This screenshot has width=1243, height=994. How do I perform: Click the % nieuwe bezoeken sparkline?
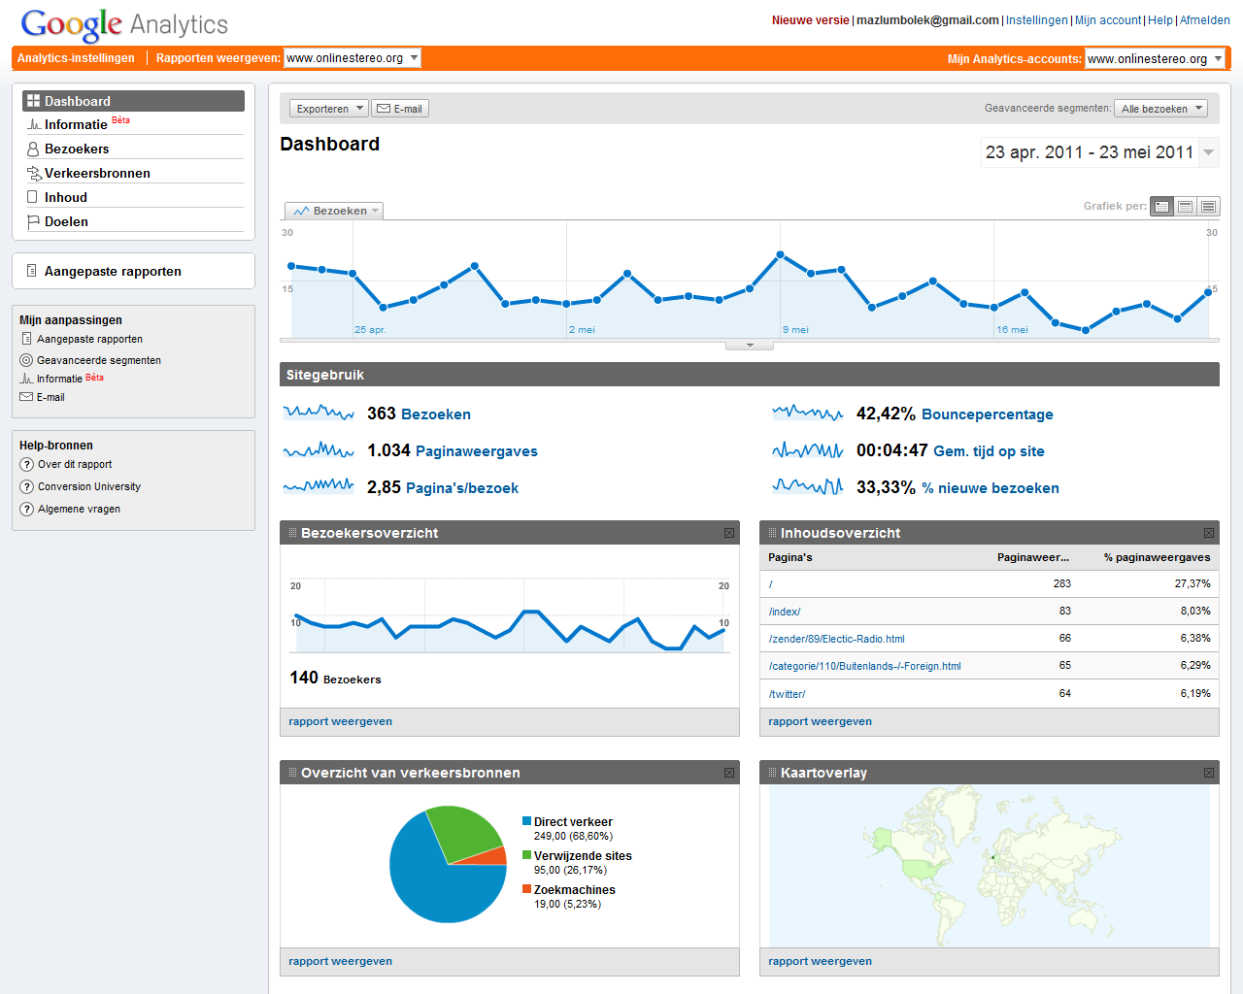click(x=808, y=486)
